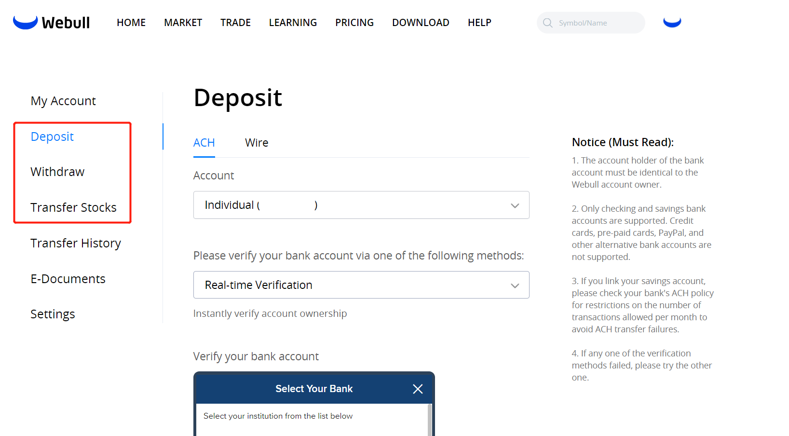The height and width of the screenshot is (436, 789).
Task: Click the 'Notice (Must Read):' heading
Action: click(x=623, y=142)
